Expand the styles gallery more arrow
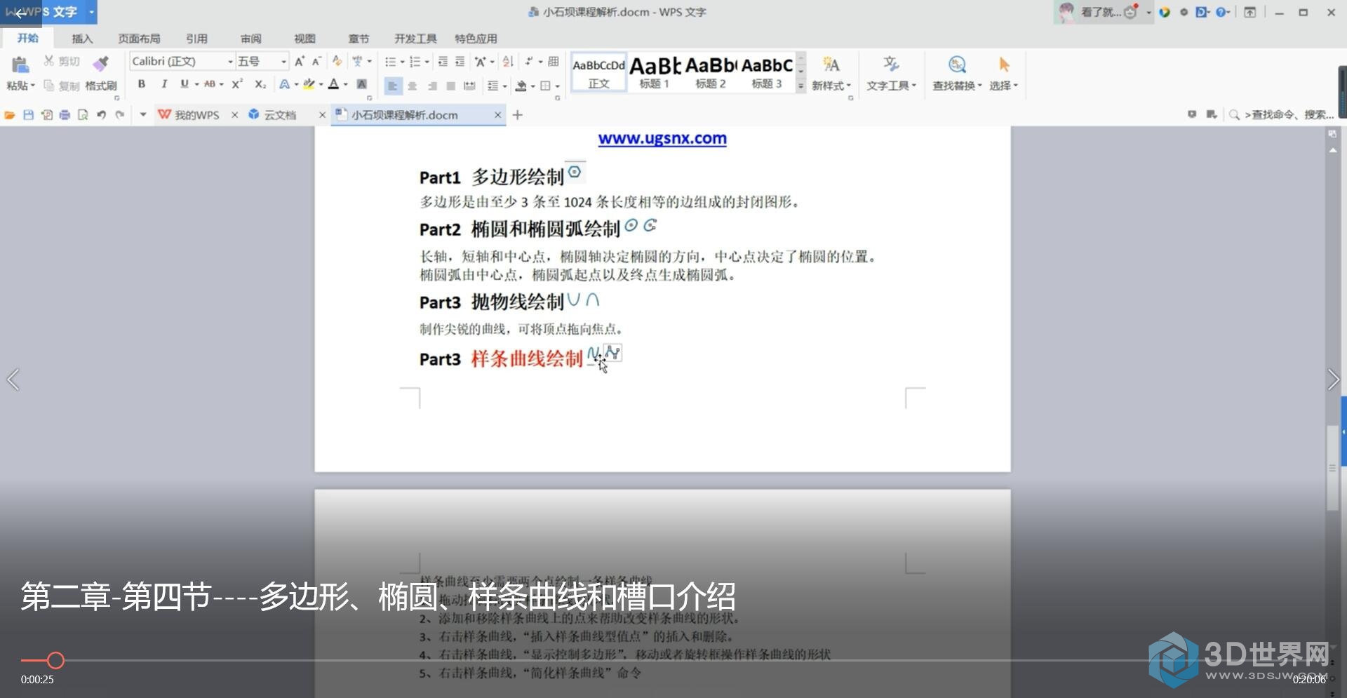The image size is (1347, 698). tap(800, 86)
